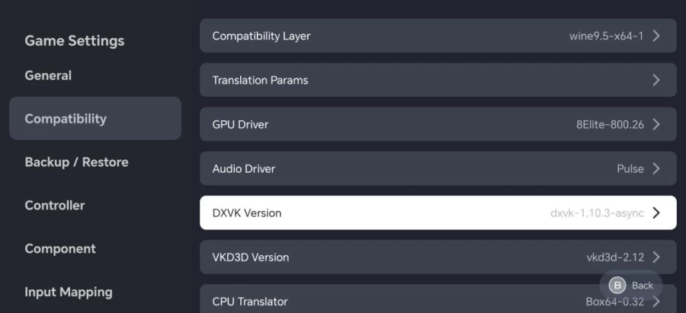686x313 pixels.
Task: Click the DXVK Version chevron arrow
Action: pyautogui.click(x=656, y=213)
